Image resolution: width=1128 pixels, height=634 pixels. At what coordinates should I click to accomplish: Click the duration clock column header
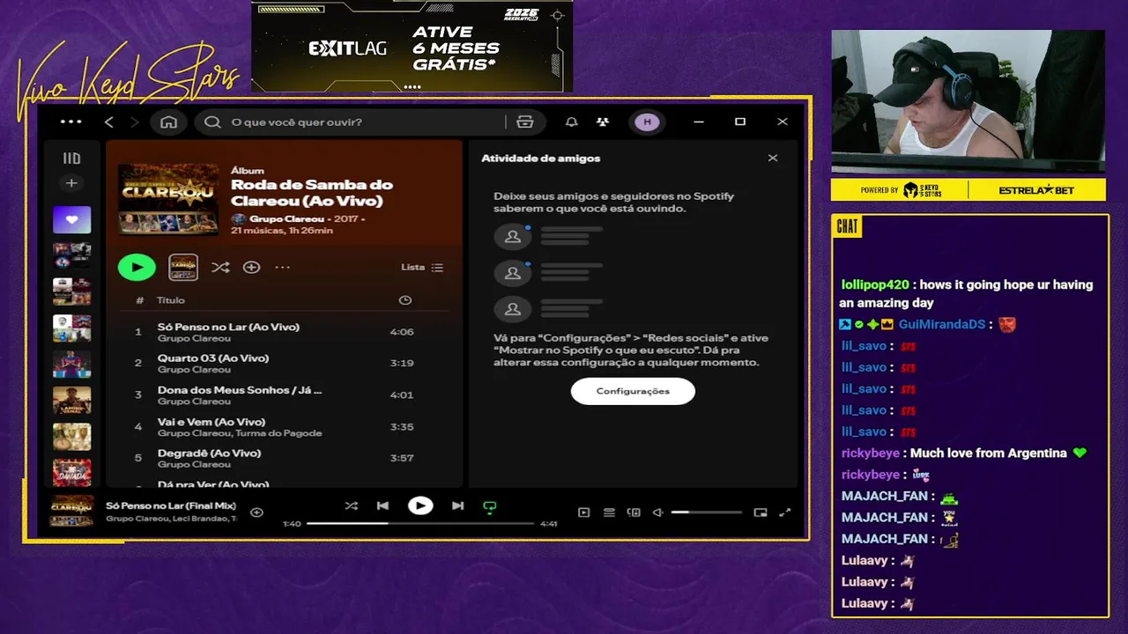coord(404,300)
